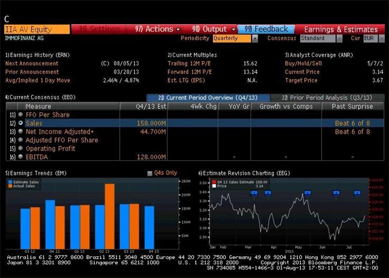389x278 pixels.
Task: Toggle the Q4s Only checkbox
Action: [x=150, y=173]
